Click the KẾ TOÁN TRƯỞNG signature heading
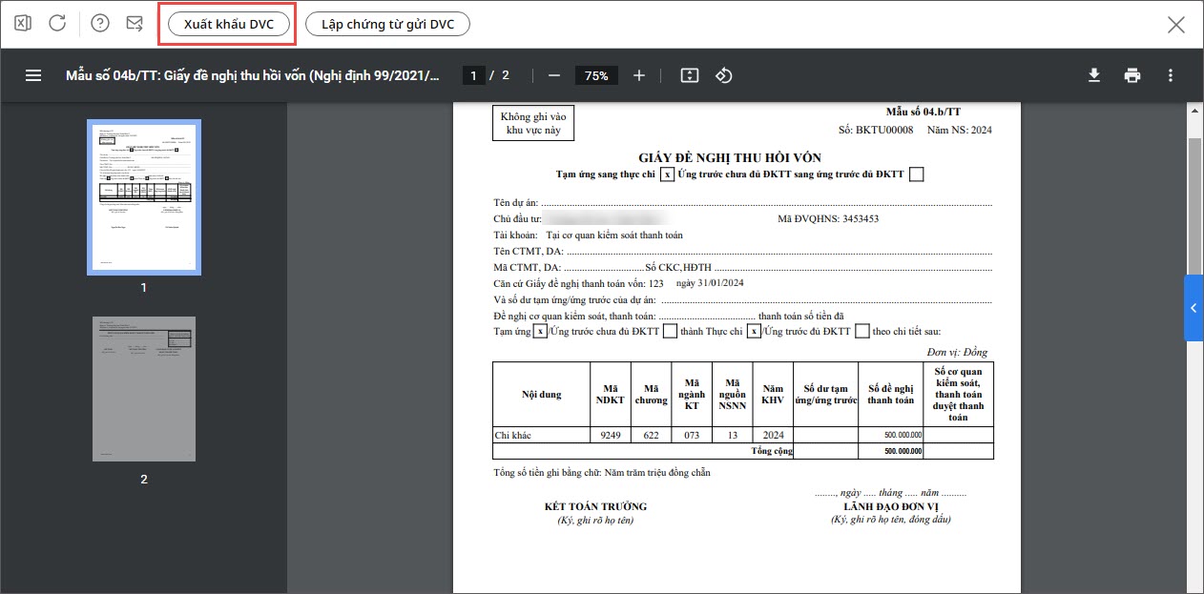Viewport: 1204px width, 594px height. 595,506
